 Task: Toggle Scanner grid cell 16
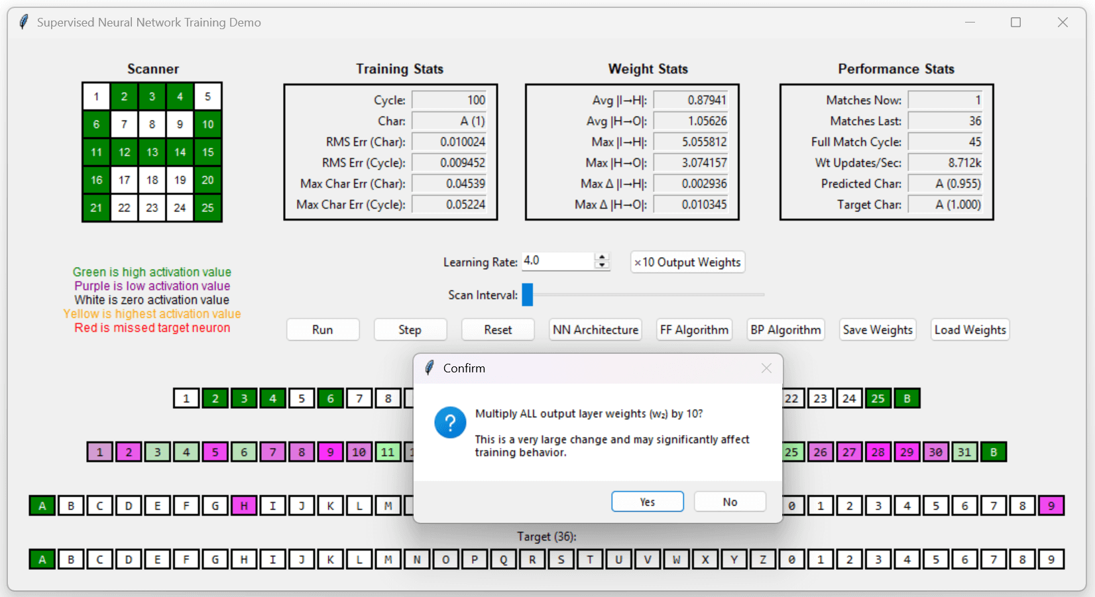coord(96,180)
